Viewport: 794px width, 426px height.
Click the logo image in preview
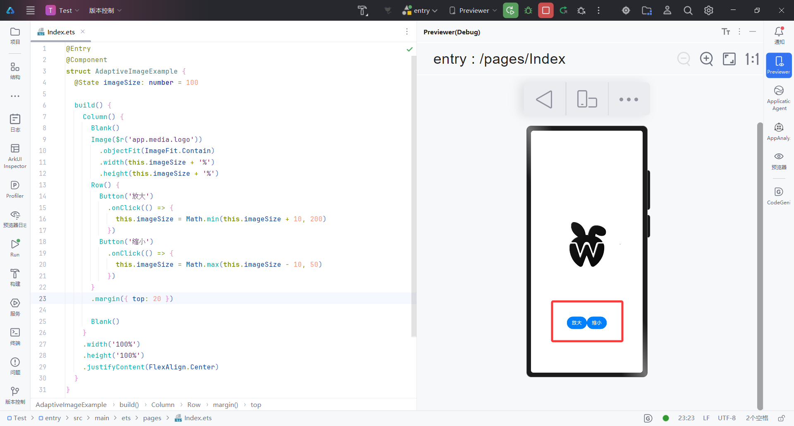587,244
